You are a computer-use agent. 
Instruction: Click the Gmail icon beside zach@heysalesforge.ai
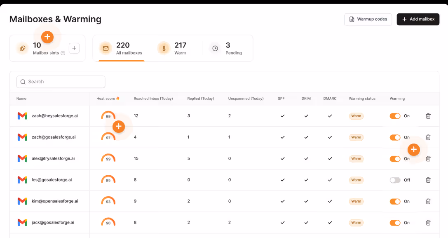[x=21, y=116]
